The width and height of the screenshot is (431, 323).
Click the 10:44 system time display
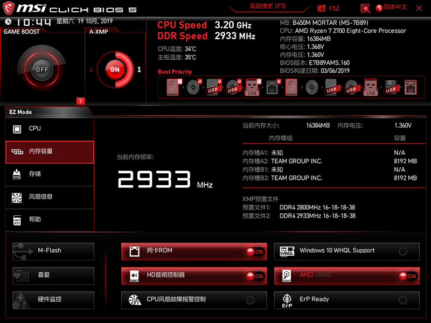click(x=34, y=22)
